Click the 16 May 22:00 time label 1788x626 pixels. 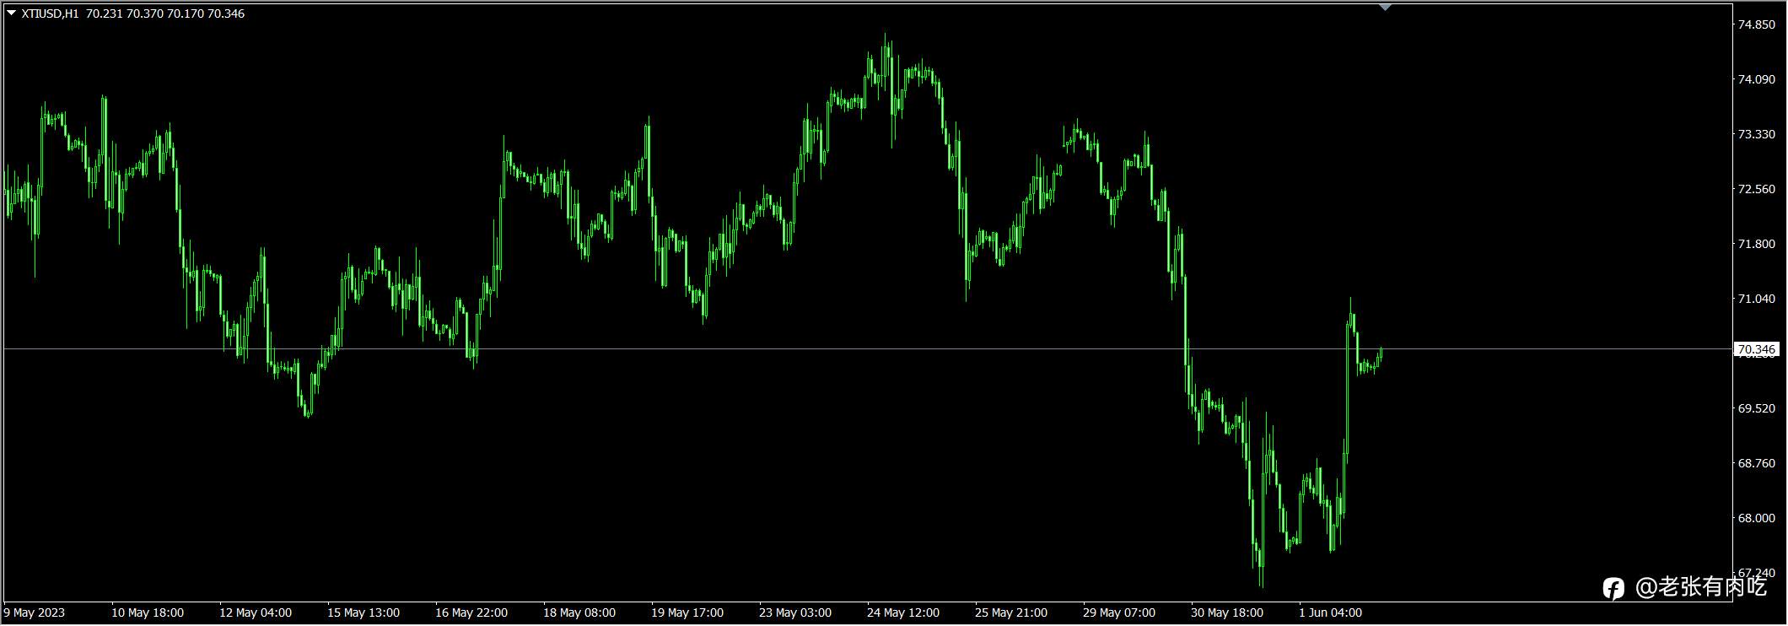click(471, 613)
